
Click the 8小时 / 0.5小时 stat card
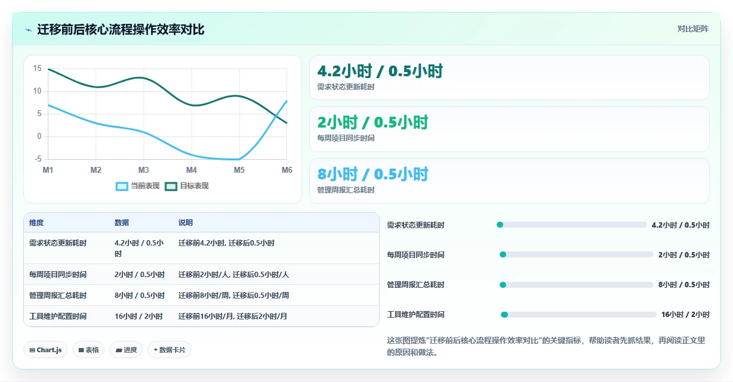click(509, 181)
